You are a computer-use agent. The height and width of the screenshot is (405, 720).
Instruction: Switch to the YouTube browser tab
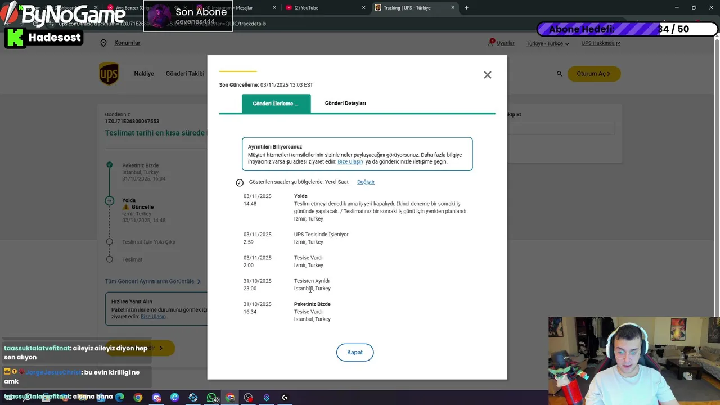pos(323,8)
